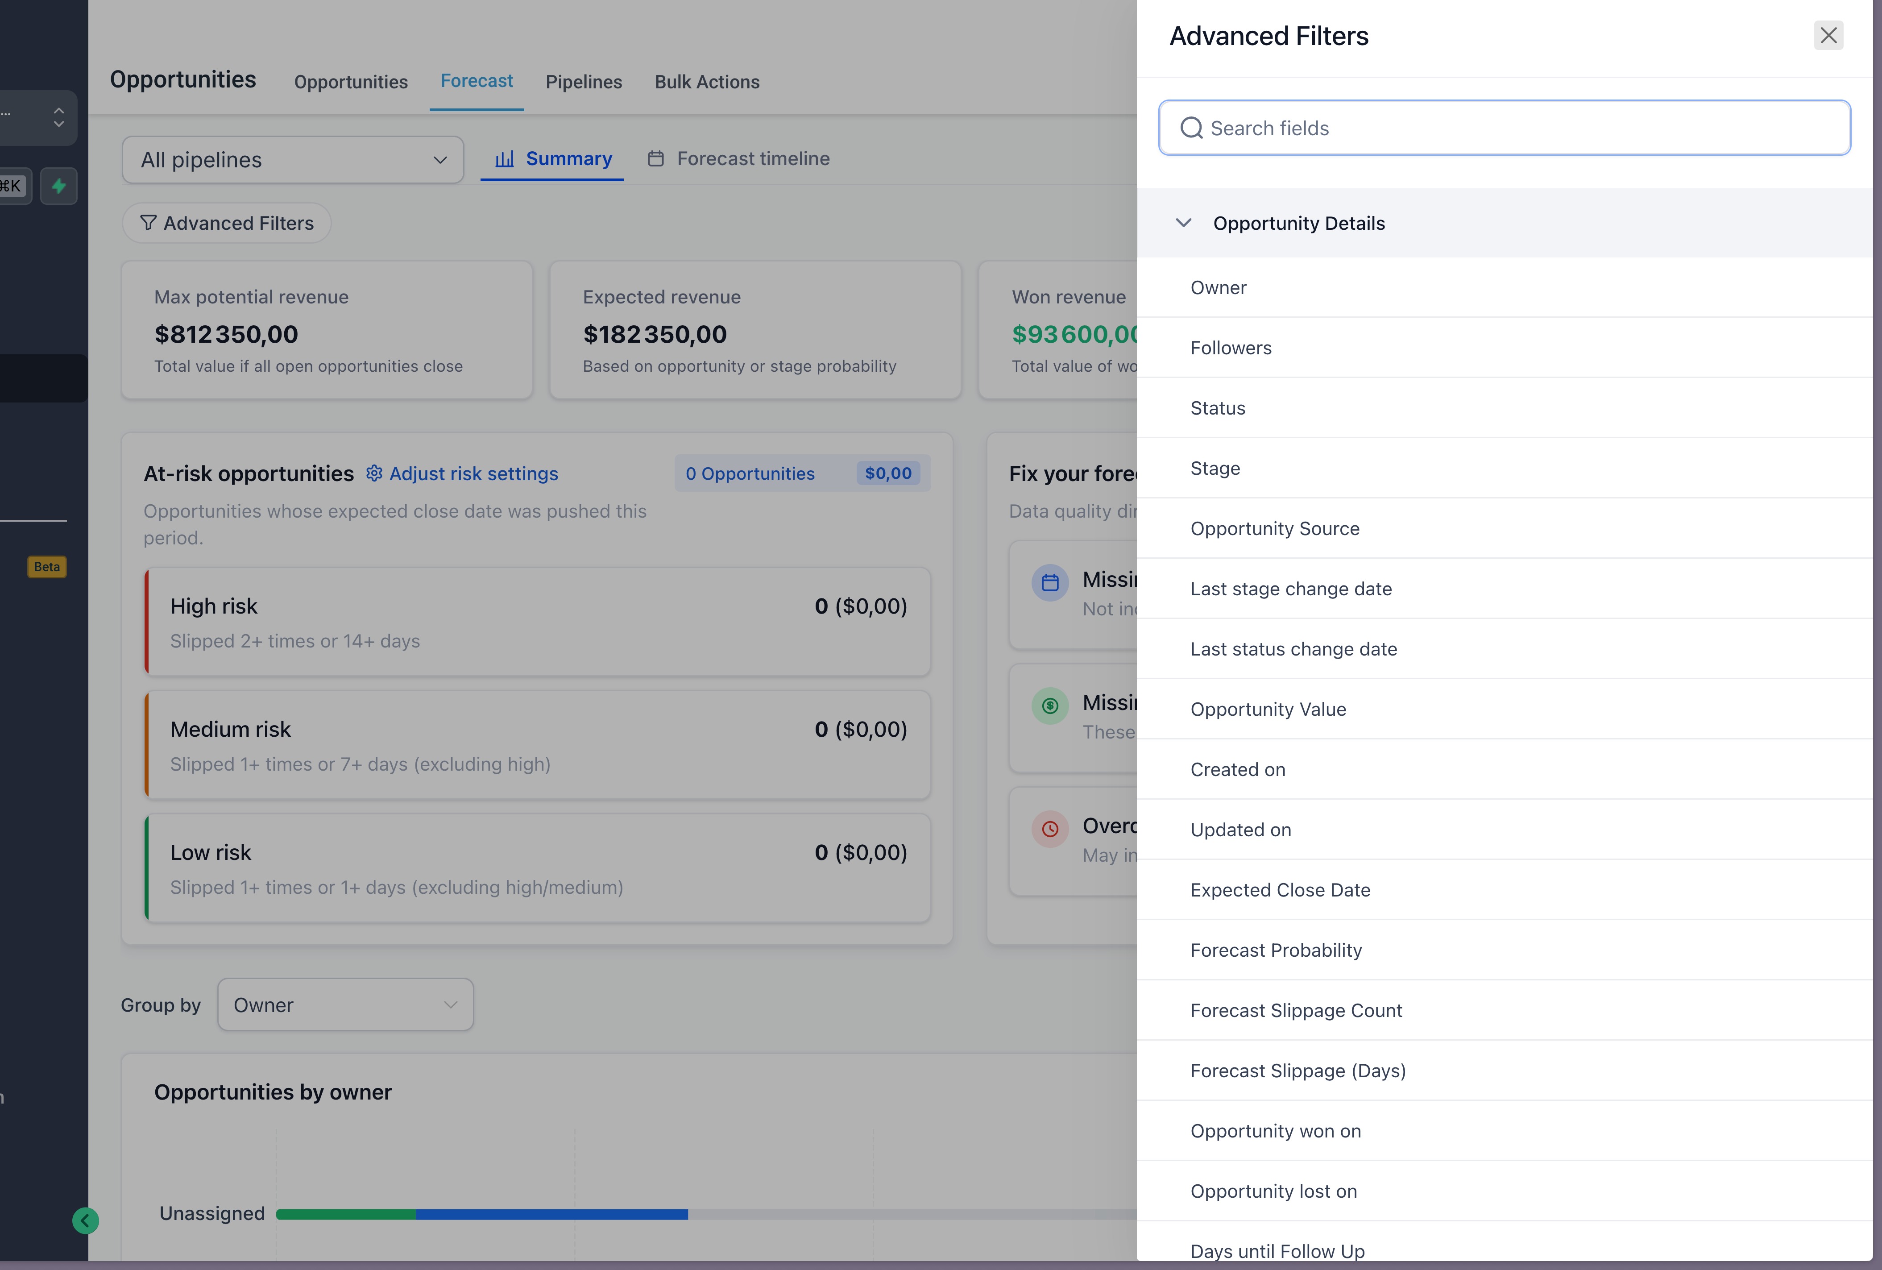This screenshot has height=1270, width=1882.
Task: Click the blue calendar icon on Missing date card
Action: click(1049, 581)
